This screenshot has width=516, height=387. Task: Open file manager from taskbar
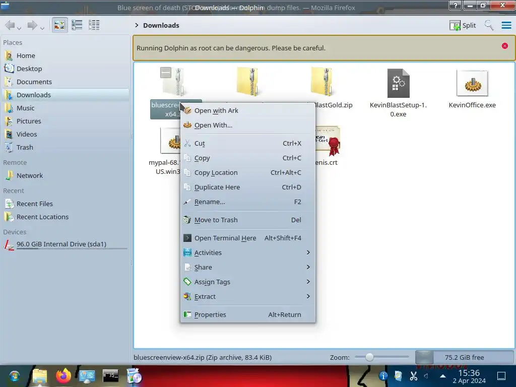pos(40,376)
